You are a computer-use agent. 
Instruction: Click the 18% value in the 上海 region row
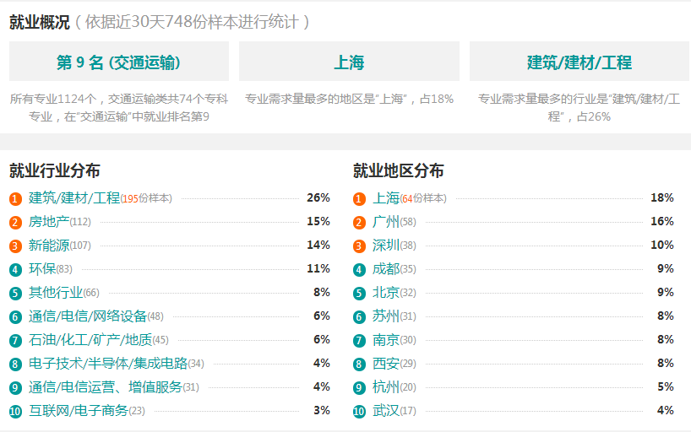[662, 197]
